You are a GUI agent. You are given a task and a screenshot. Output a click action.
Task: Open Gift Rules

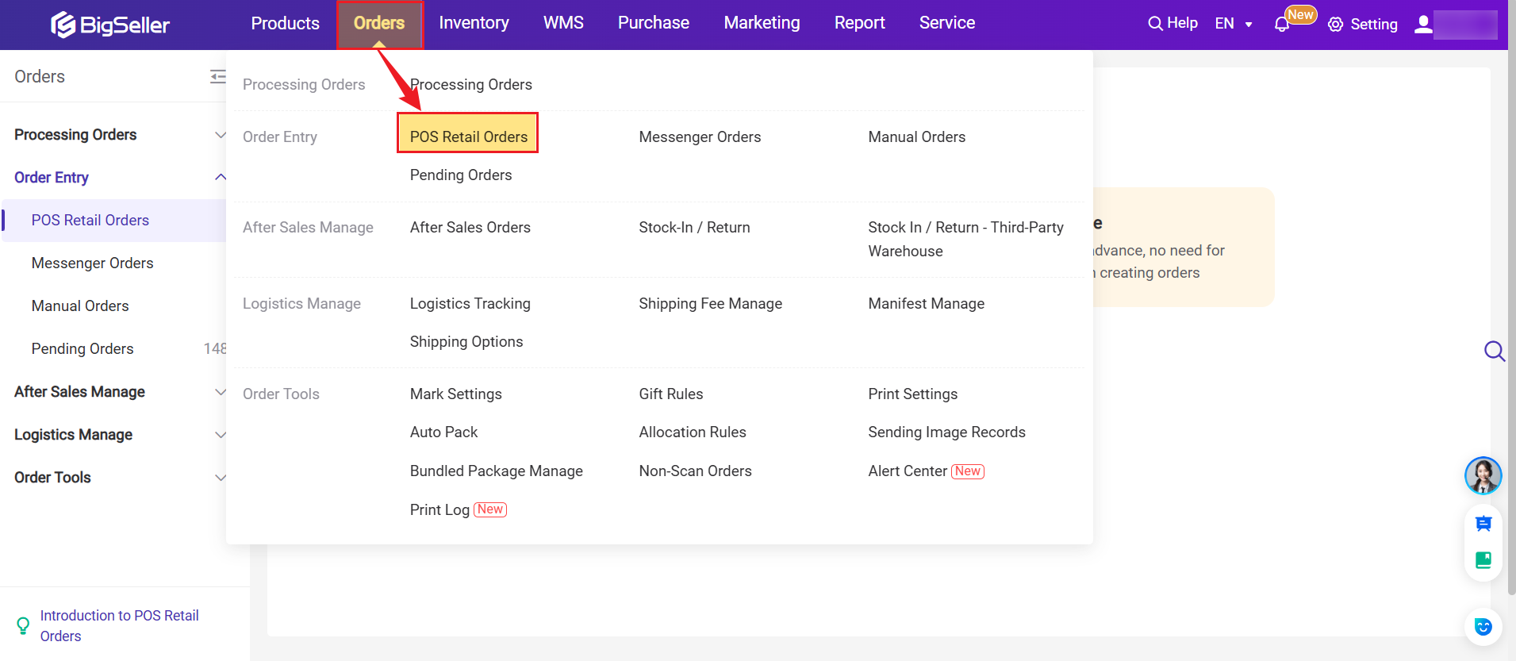[671, 394]
